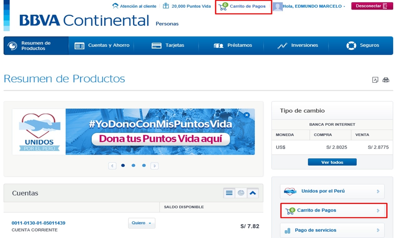Open 20,000 Puntos Vida link
Image resolution: width=397 pixels, height=238 pixels.
click(191, 6)
